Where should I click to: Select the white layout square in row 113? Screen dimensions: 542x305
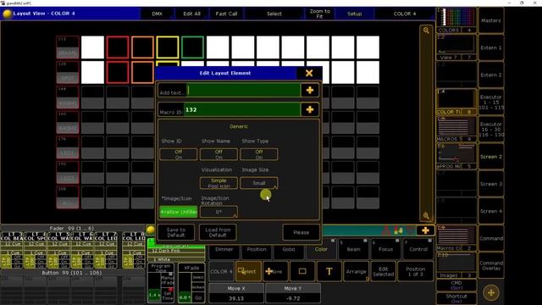pyautogui.click(x=92, y=47)
